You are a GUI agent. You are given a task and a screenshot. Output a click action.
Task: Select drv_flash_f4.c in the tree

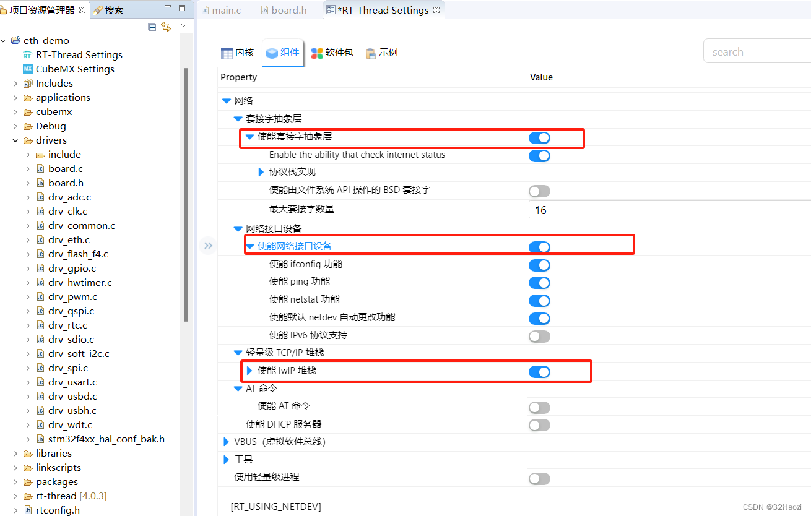79,254
